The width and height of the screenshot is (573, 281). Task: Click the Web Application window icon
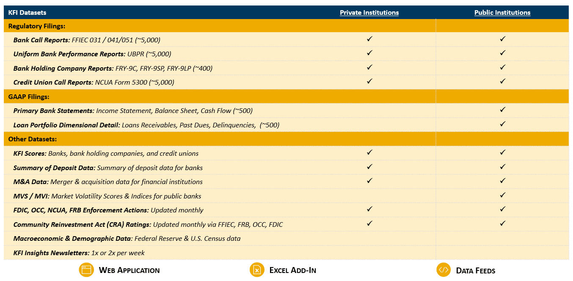click(x=86, y=270)
